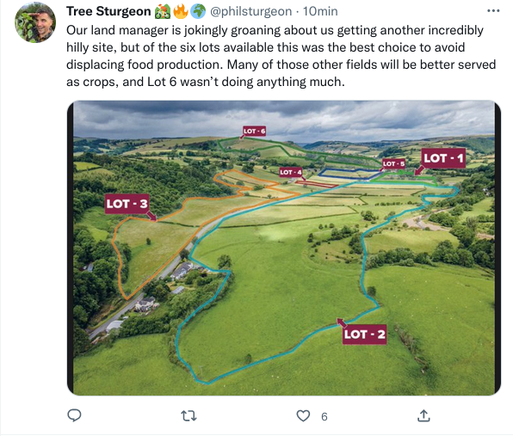Click the LOT - 3 label in image
513x436 pixels.
tap(127, 204)
